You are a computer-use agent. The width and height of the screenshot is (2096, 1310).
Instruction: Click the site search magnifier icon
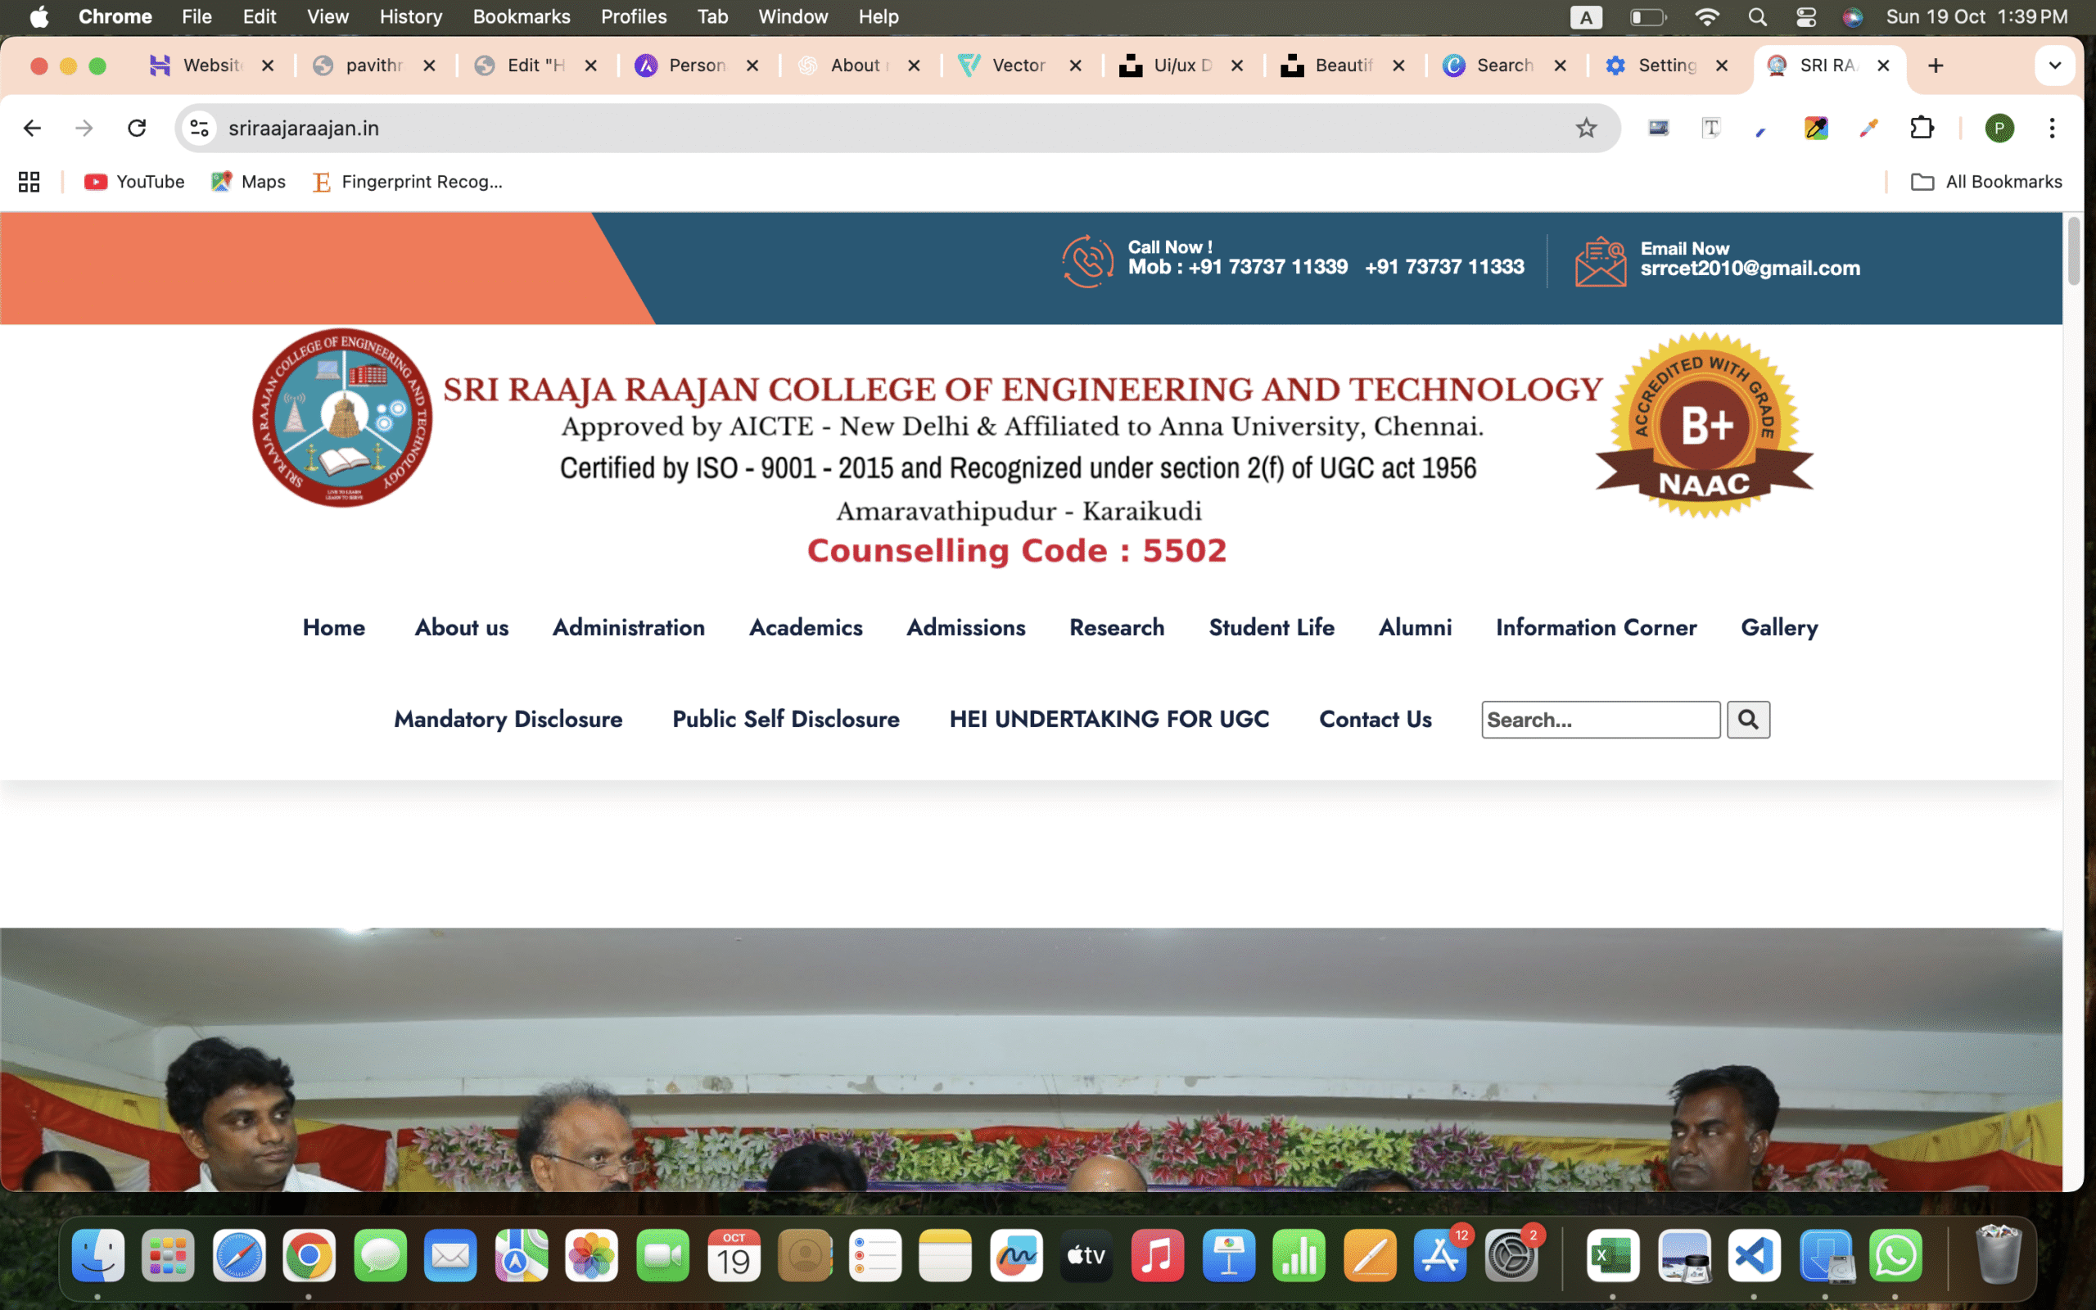click(1748, 719)
